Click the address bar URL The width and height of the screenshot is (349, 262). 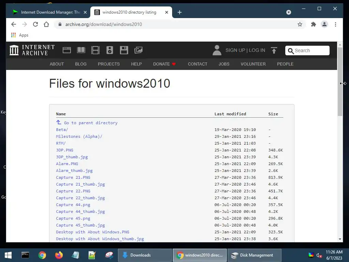104,24
